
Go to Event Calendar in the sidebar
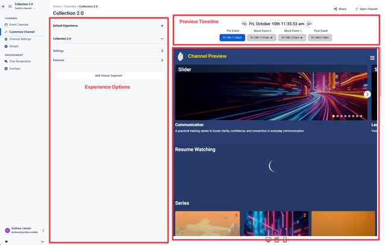(x=19, y=25)
